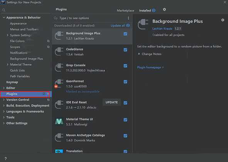Open the Appearance settings page
The image size is (228, 162).
coord(18,23)
